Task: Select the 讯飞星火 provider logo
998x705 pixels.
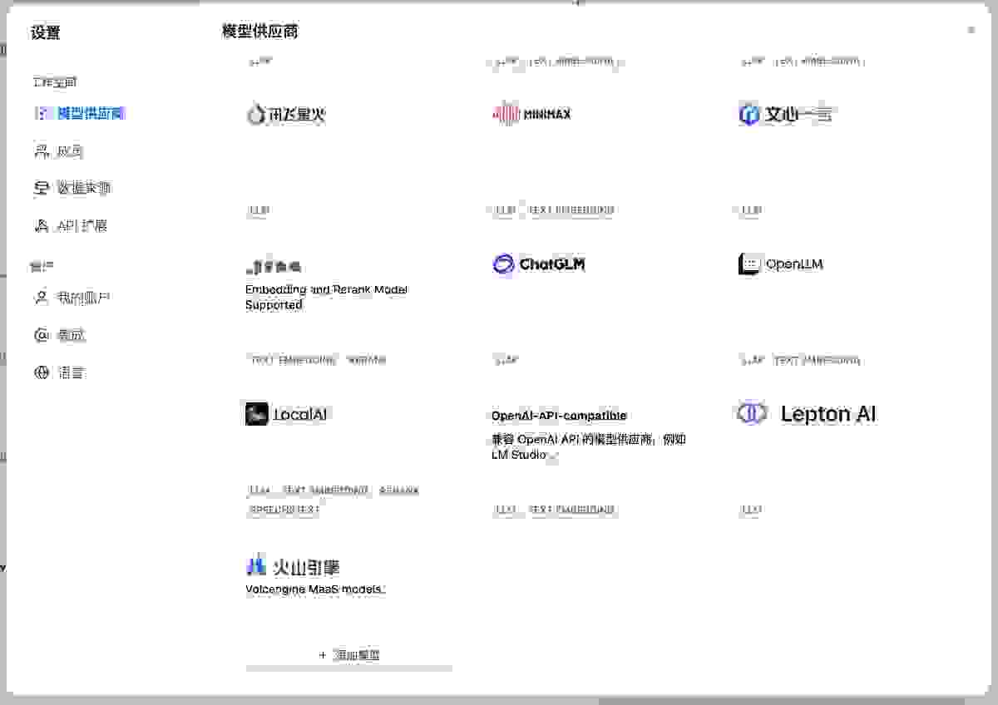Action: pos(286,114)
